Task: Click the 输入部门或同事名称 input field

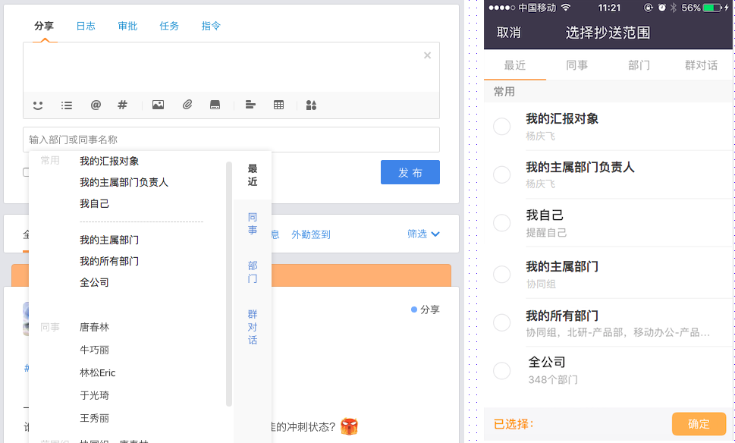Action: (x=231, y=140)
